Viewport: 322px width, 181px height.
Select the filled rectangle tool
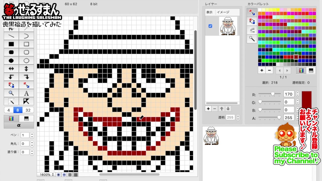pyautogui.click(x=11, y=44)
